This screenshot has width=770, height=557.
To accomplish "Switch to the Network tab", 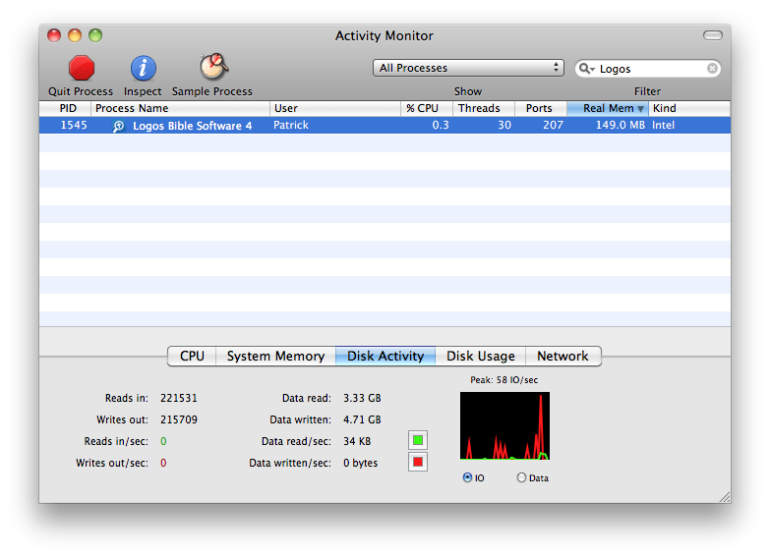I will (563, 356).
